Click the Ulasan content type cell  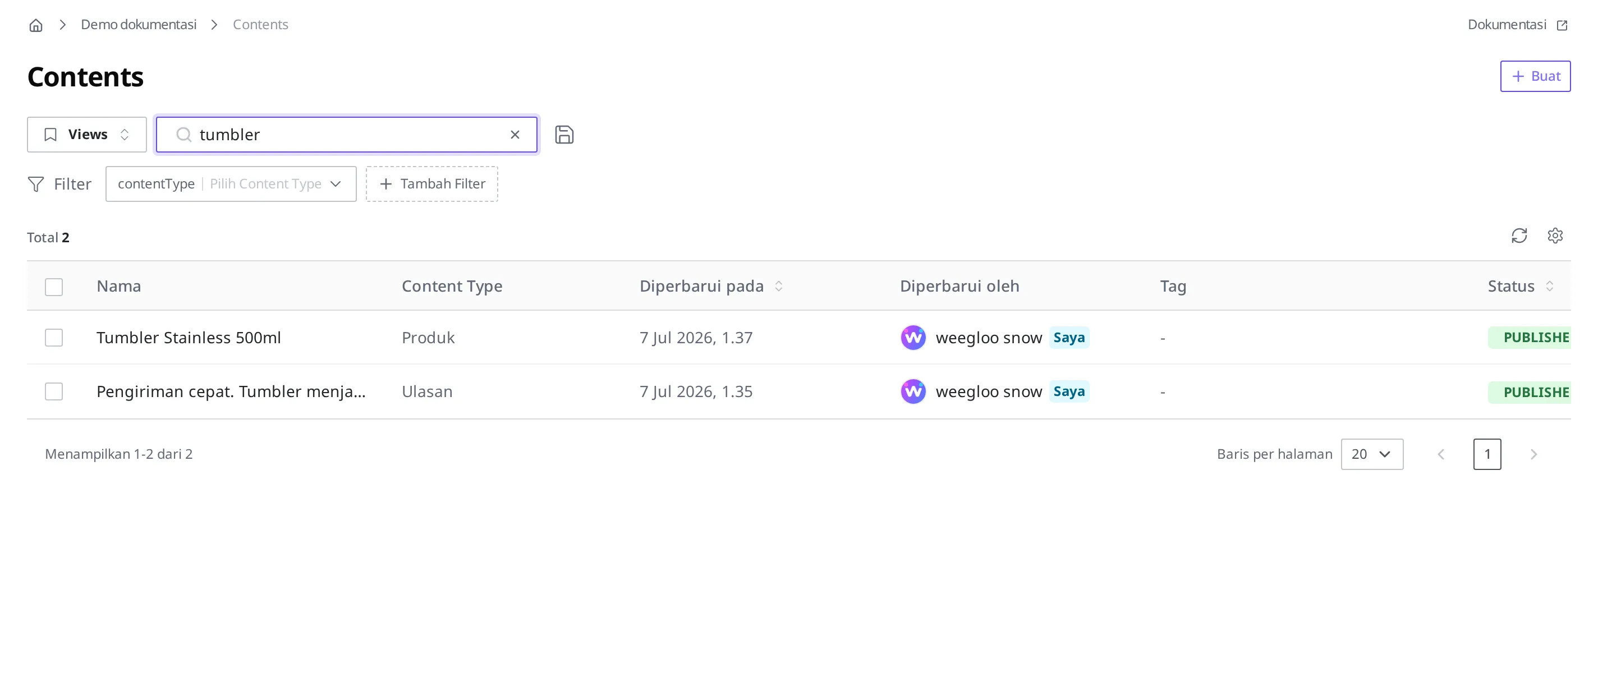[427, 391]
